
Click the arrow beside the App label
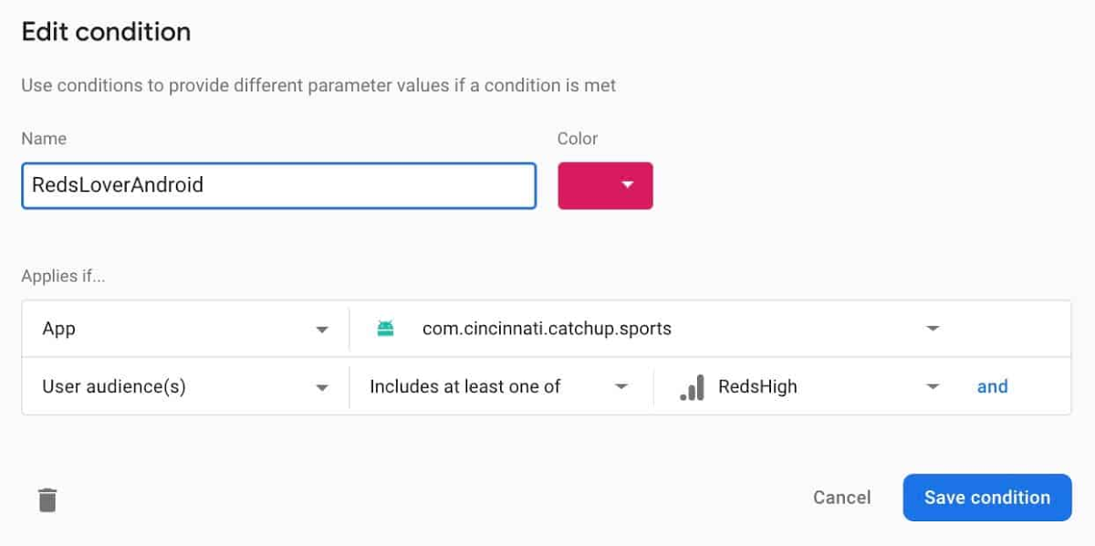point(322,330)
